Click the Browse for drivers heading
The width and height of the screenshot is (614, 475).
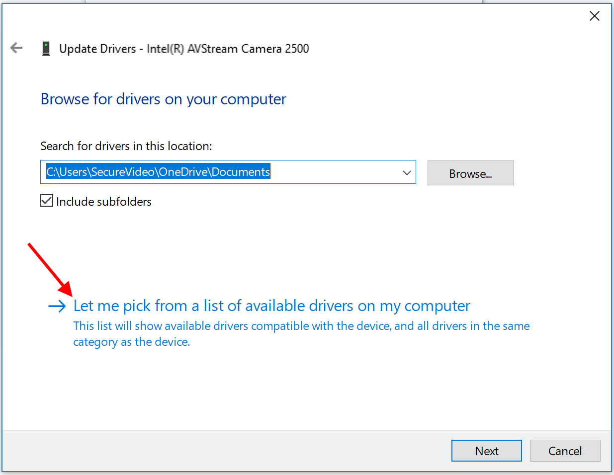click(163, 99)
